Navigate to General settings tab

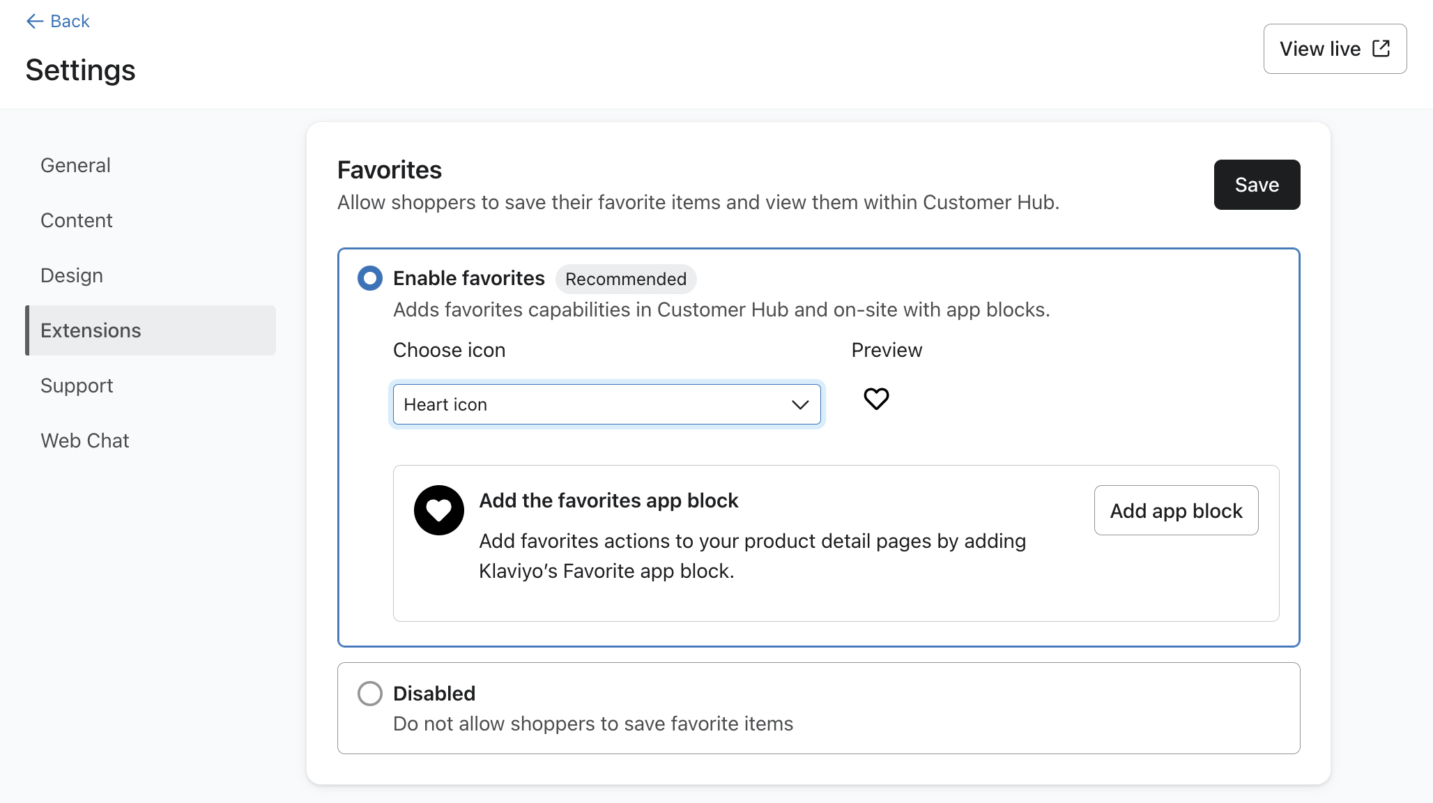pos(76,165)
